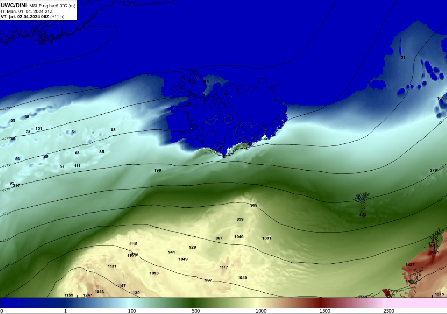
Task: Click the freezing level value 35
Action: (27, 117)
